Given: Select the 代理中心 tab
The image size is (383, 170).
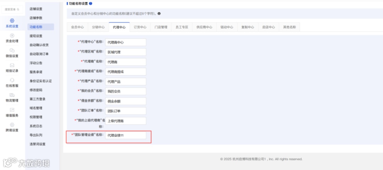Looking at the screenshot, I should click(119, 27).
